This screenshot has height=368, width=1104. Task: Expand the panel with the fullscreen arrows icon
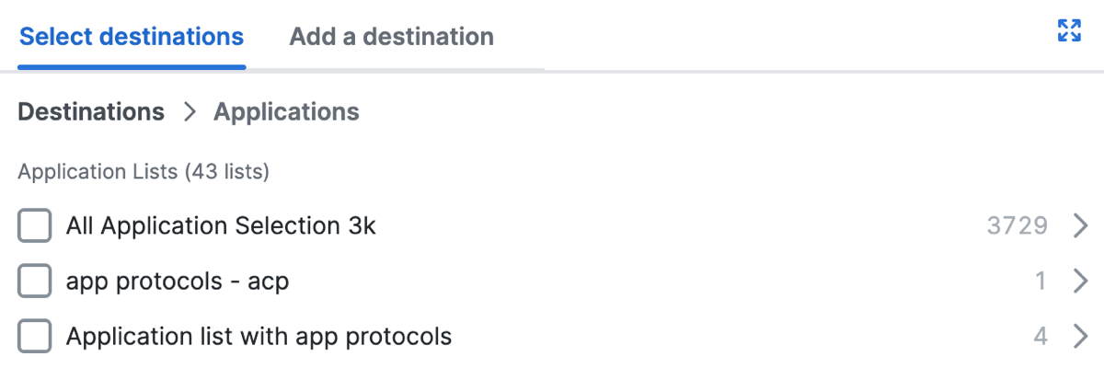pos(1069,30)
